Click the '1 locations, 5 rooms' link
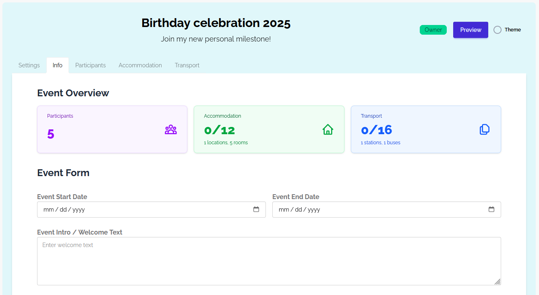Image resolution: width=539 pixels, height=295 pixels. pos(226,142)
